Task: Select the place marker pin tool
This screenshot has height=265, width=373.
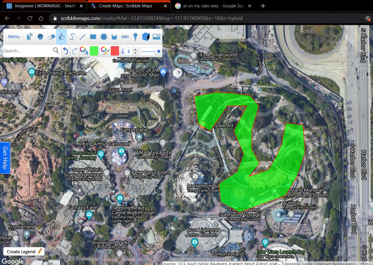Action: (135, 37)
